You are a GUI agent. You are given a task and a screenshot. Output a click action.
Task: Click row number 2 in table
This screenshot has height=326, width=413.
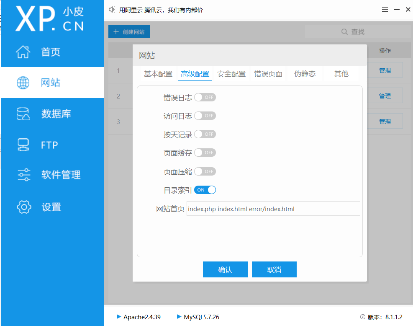click(x=118, y=96)
